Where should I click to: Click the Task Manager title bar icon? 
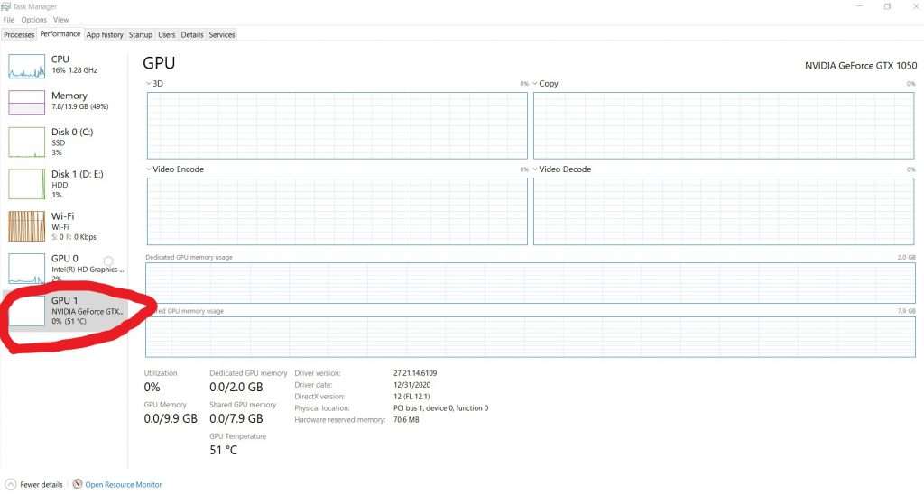[5, 6]
